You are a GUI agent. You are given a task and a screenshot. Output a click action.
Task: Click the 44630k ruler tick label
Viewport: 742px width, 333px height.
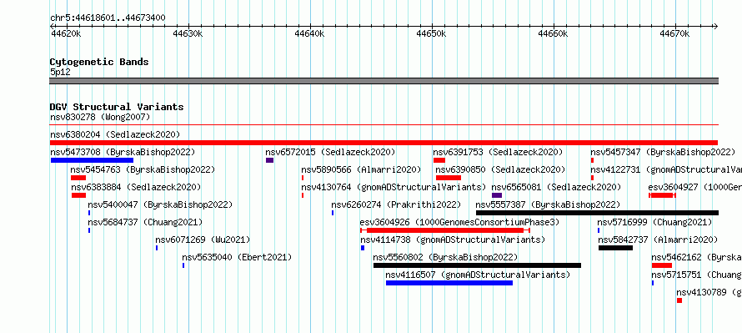pyautogui.click(x=188, y=33)
